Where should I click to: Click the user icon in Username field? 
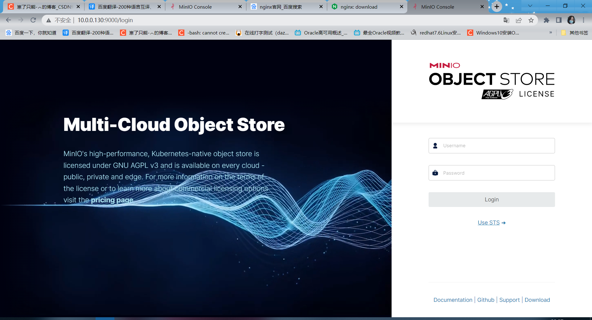click(435, 146)
